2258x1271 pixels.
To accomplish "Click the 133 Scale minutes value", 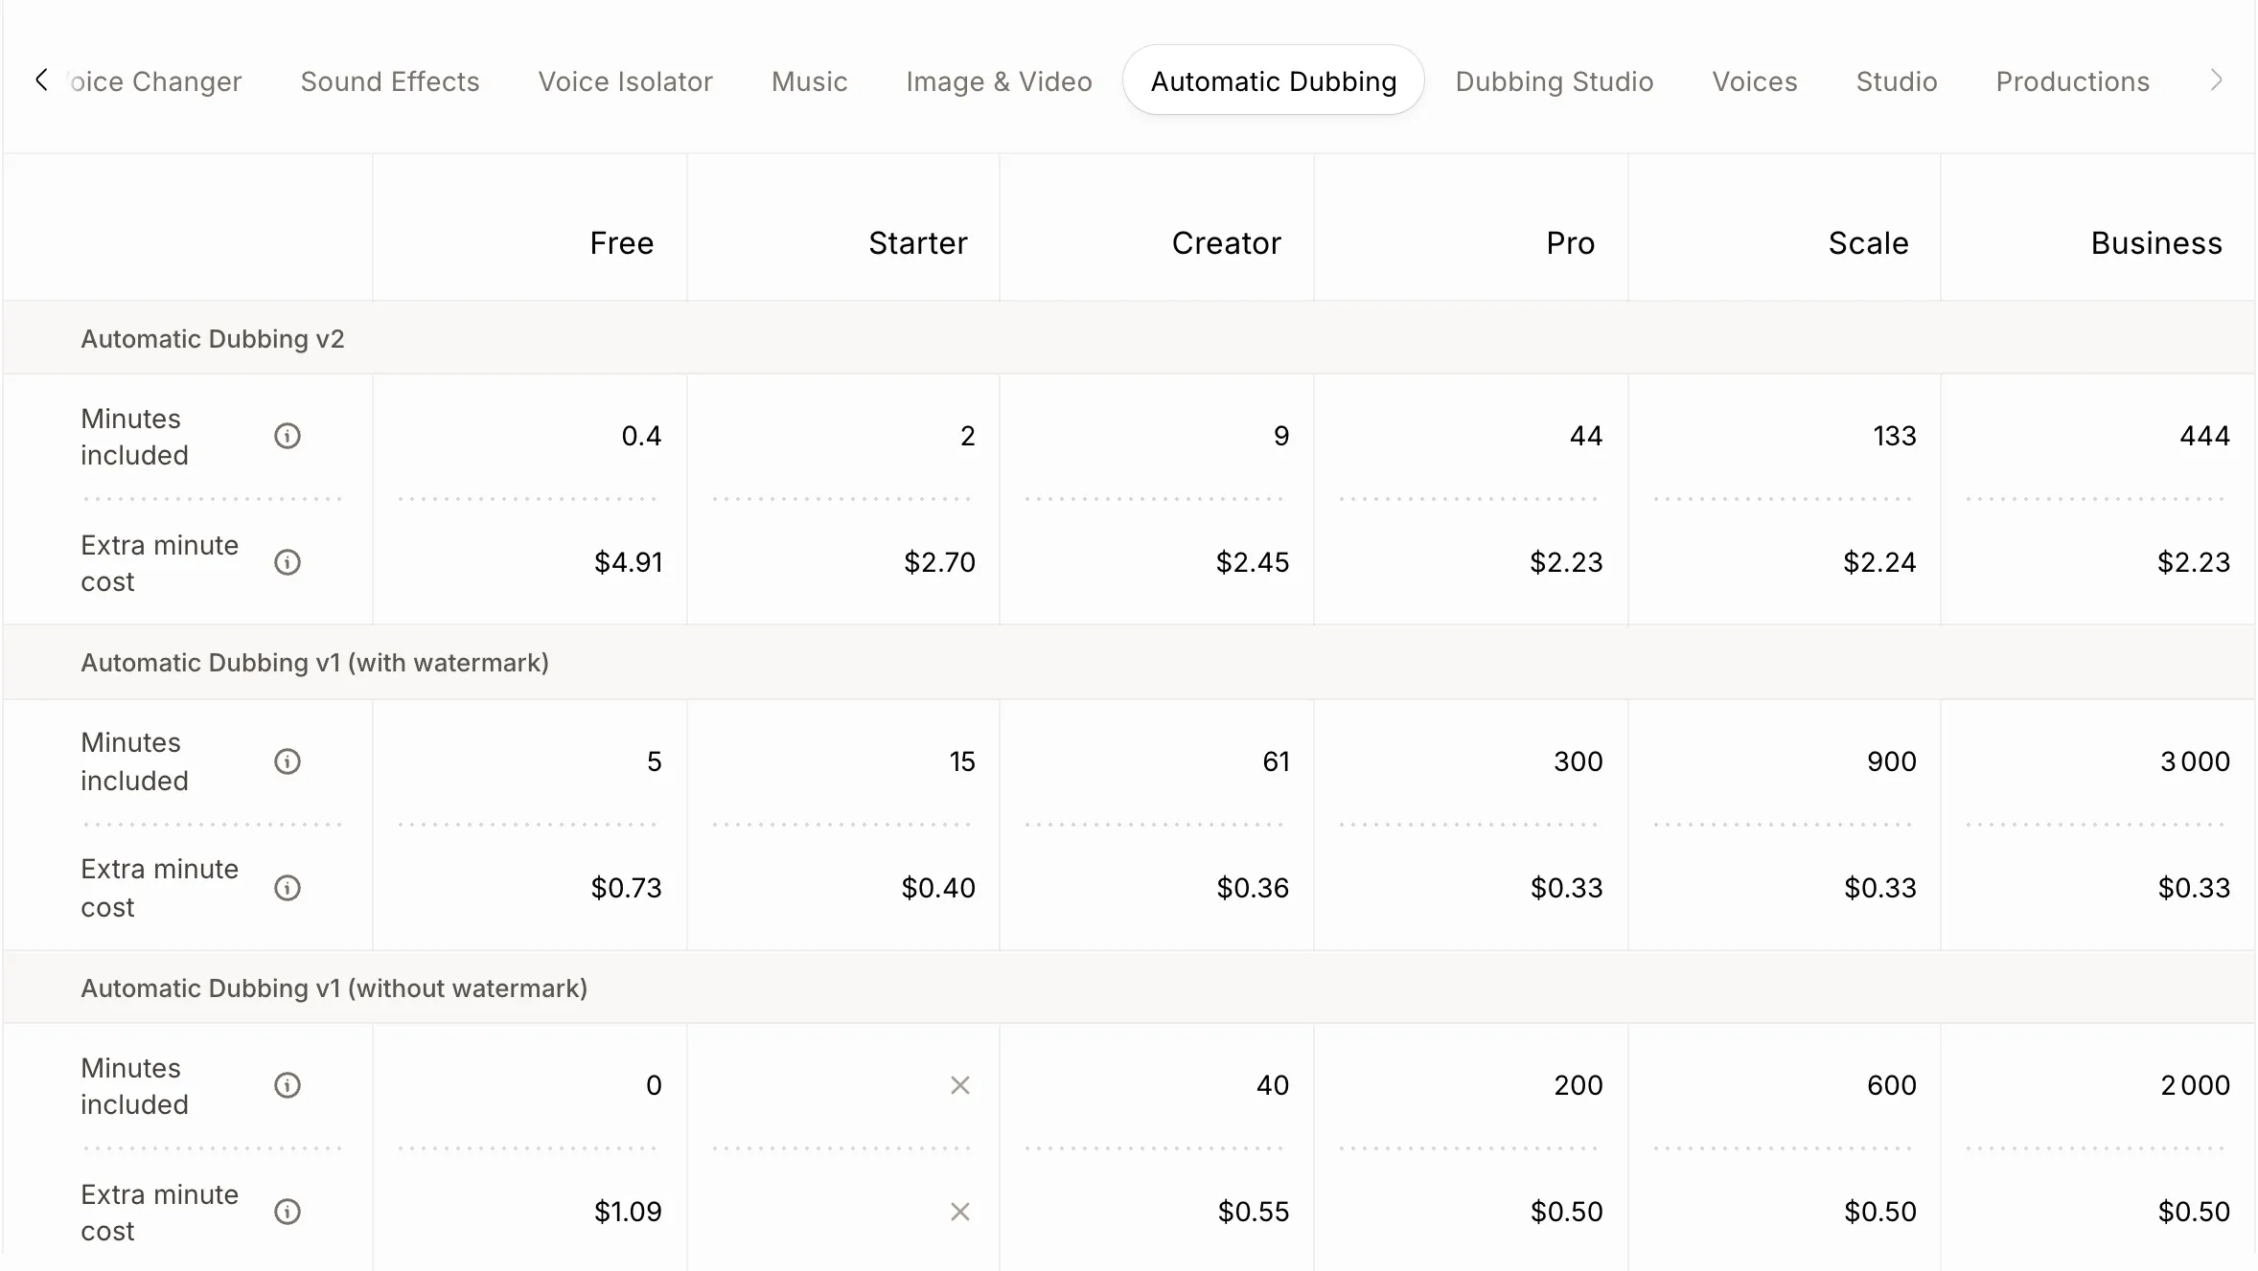I will pos(1895,436).
